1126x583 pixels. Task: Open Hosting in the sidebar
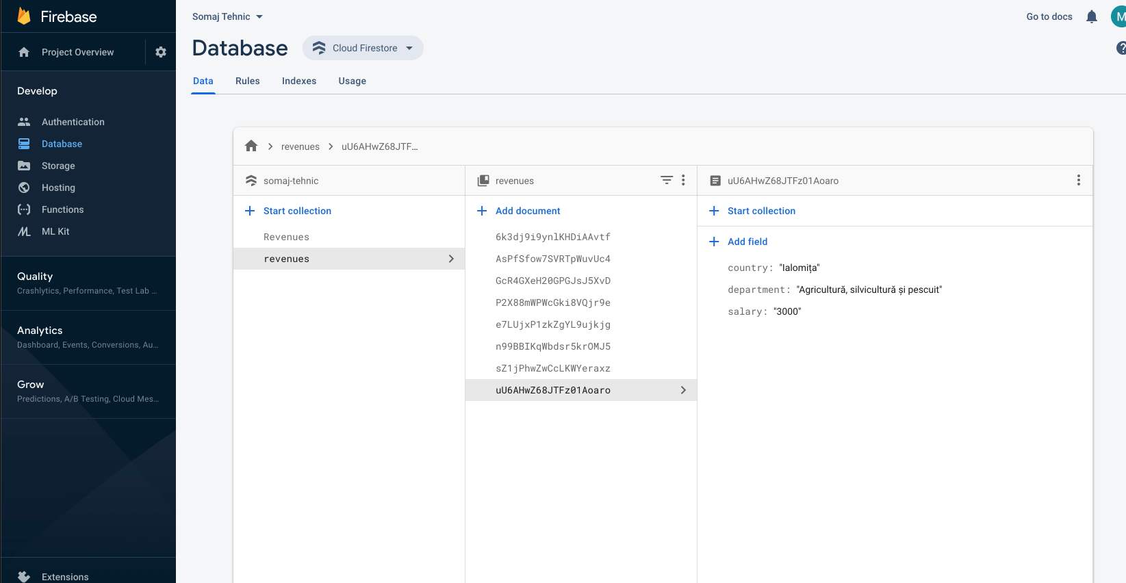pyautogui.click(x=58, y=187)
